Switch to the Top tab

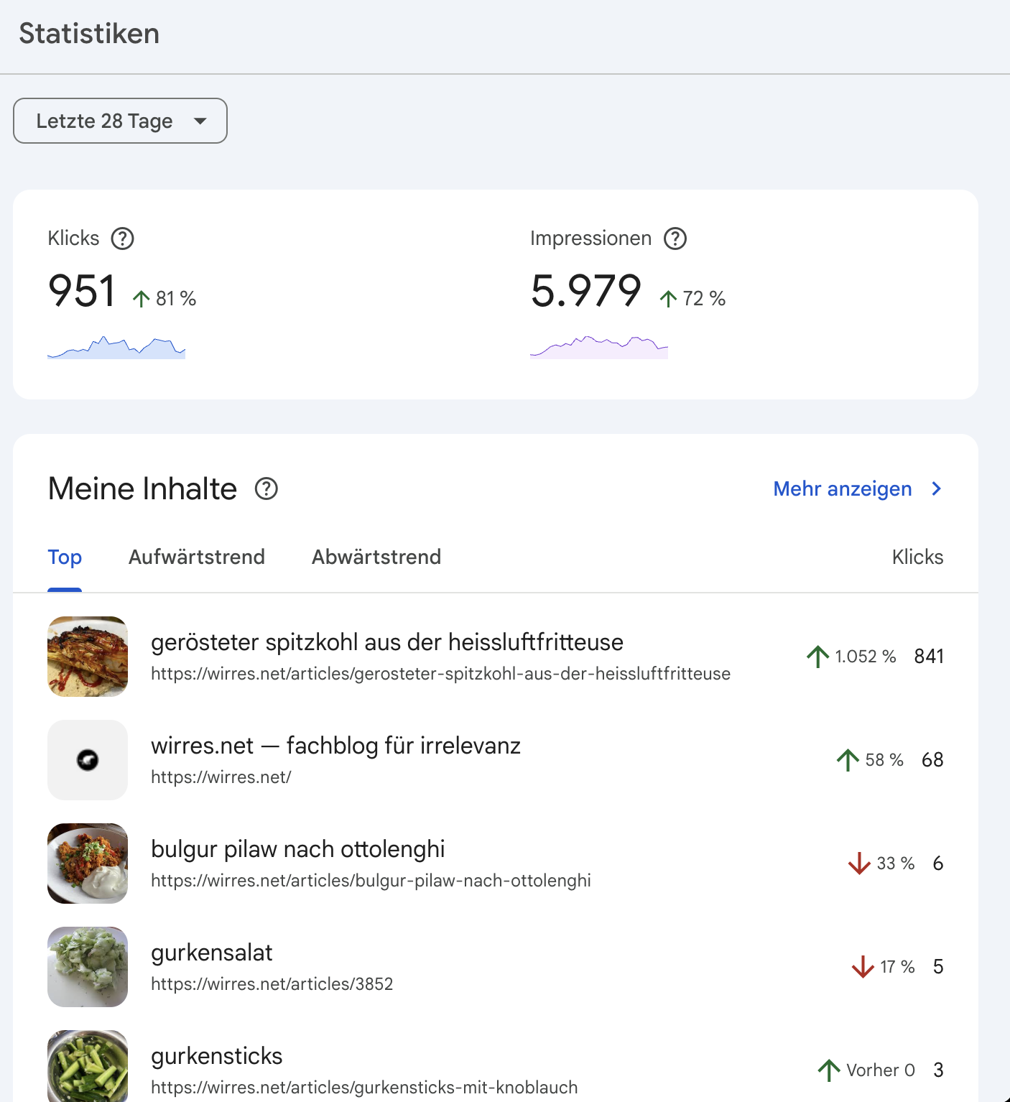click(65, 557)
